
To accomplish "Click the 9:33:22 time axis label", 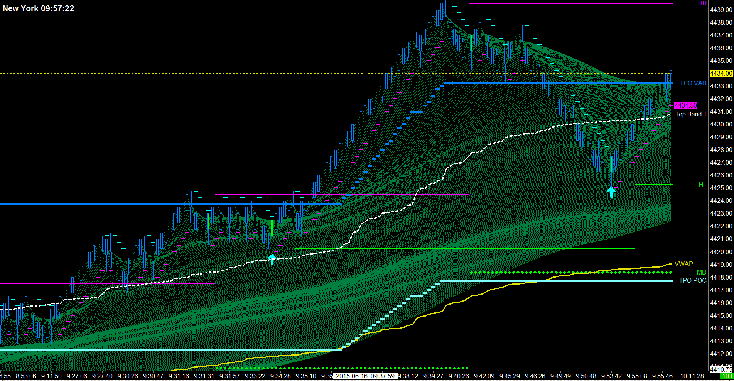I will point(255,376).
